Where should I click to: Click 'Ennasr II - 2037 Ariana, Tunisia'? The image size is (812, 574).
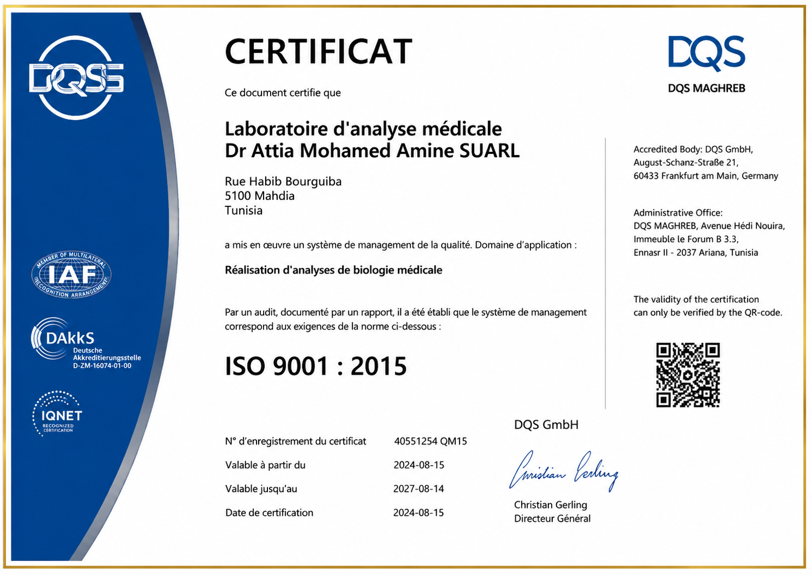[695, 253]
